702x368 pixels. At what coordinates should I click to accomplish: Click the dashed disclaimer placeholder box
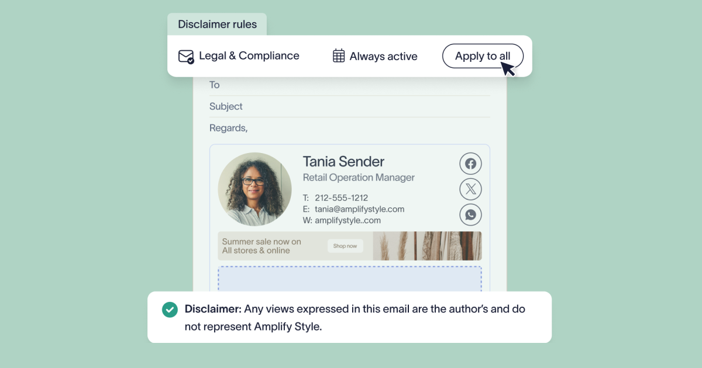tap(350, 279)
